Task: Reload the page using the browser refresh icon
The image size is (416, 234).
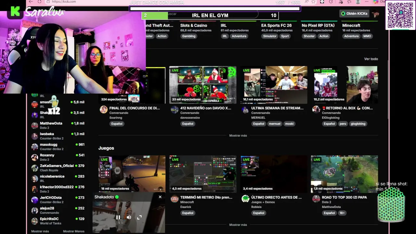Action: (40, 2)
